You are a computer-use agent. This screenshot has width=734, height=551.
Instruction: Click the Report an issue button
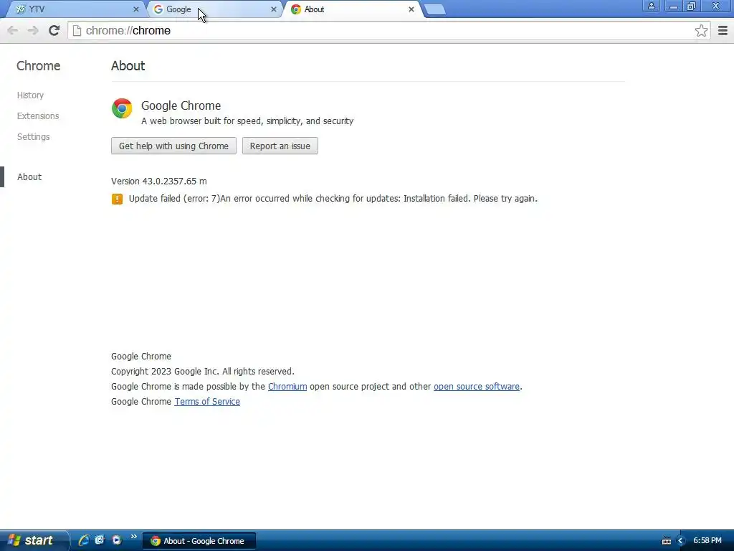(x=280, y=146)
